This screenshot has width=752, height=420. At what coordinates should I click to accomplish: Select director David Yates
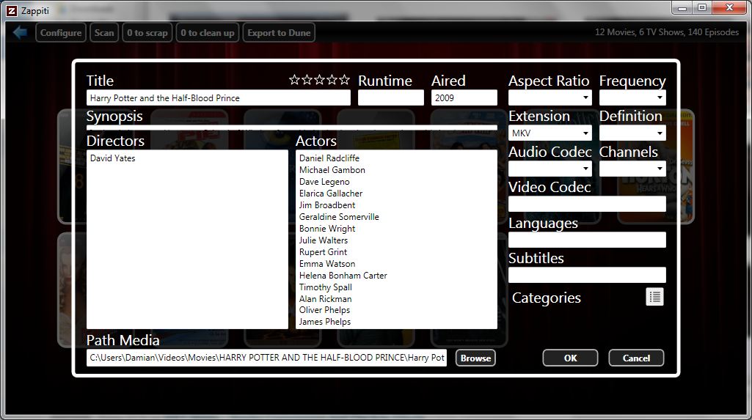pos(113,158)
